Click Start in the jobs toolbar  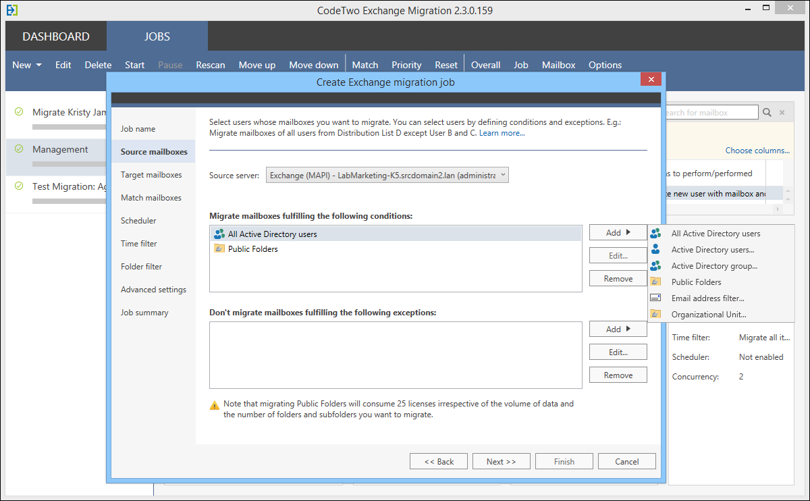tap(135, 65)
